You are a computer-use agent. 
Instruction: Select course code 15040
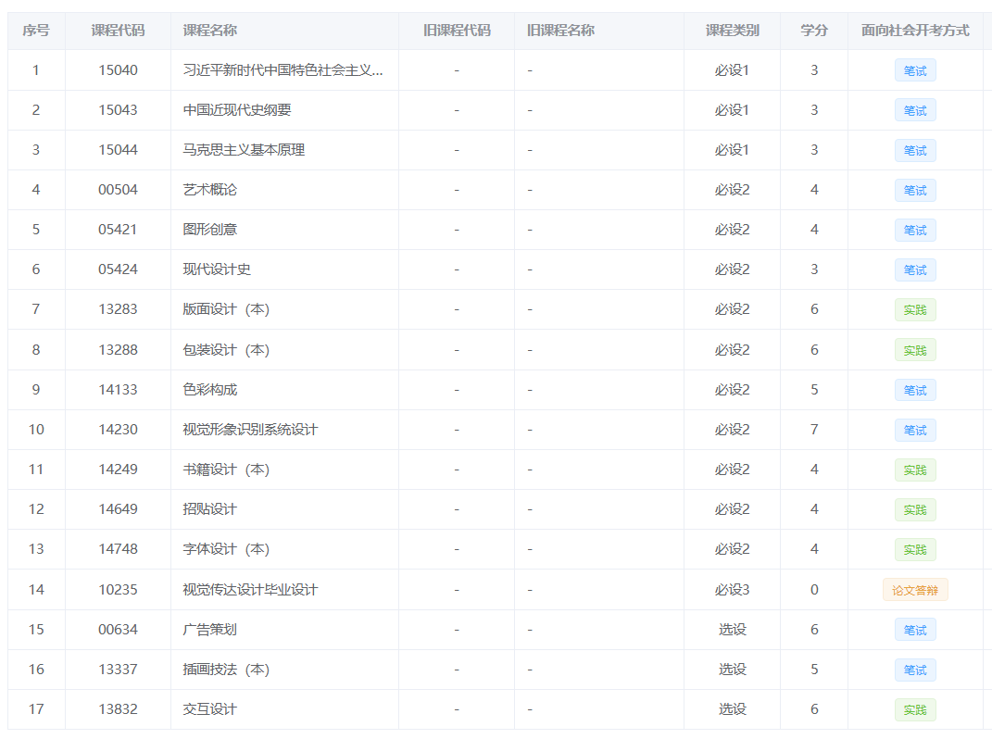(118, 70)
